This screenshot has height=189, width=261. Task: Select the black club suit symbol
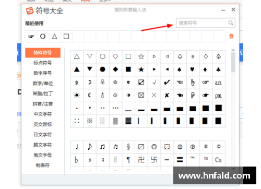click(x=218, y=69)
